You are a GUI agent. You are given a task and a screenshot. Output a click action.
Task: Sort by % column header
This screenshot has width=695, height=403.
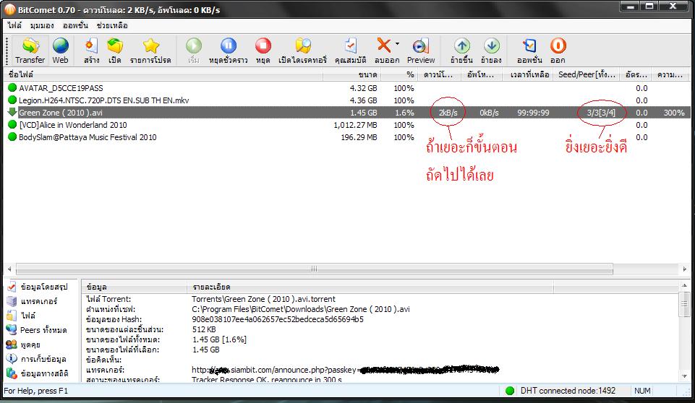click(398, 74)
